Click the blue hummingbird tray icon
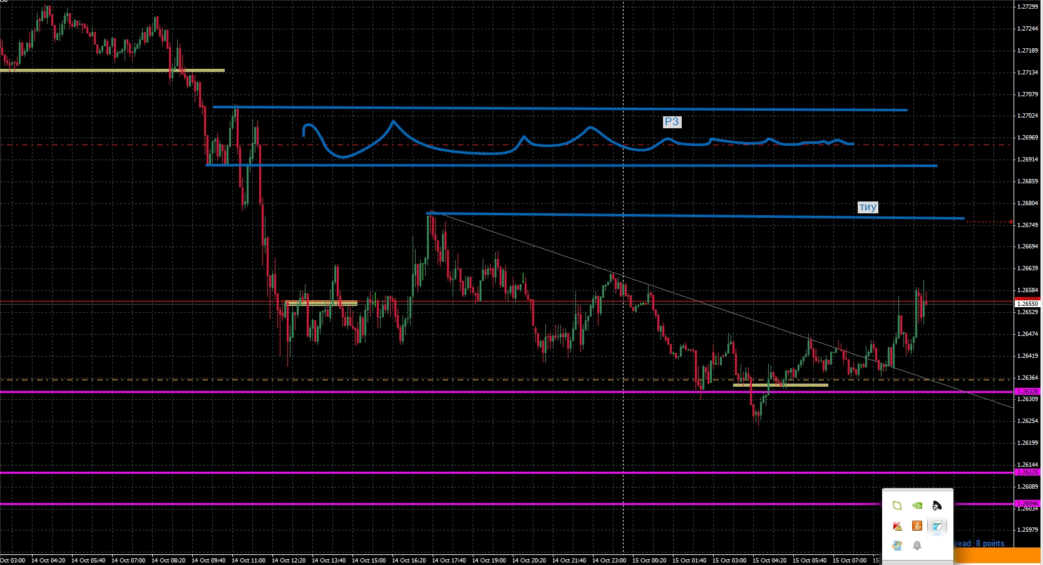 click(937, 526)
